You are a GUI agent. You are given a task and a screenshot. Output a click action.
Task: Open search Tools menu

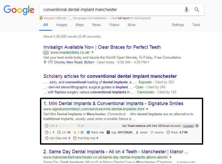coord(196,25)
